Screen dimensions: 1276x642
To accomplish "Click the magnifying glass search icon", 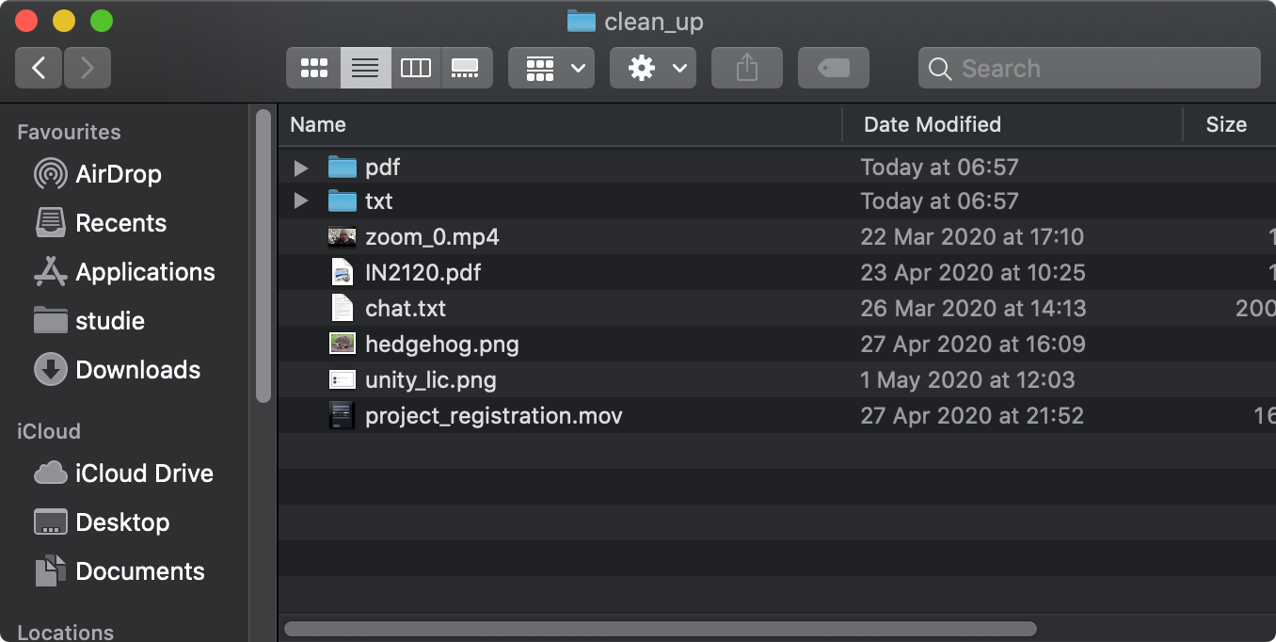I will 939,69.
